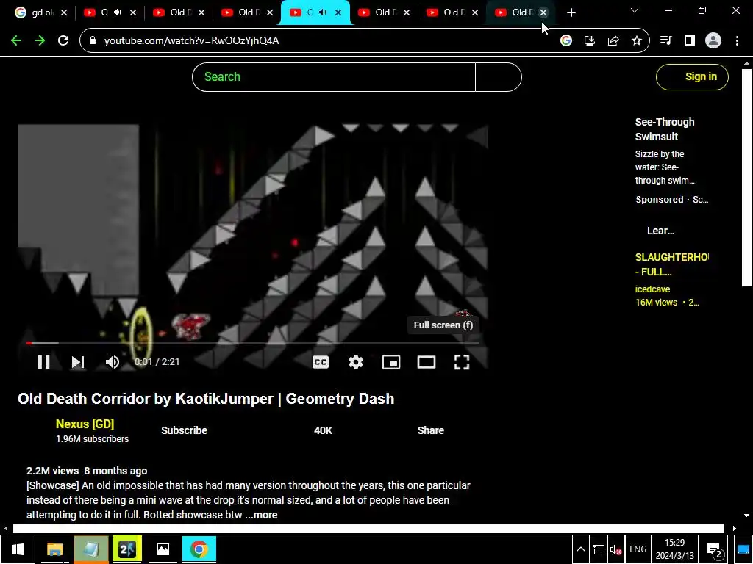View site information lock icon
Screen dimensions: 753x564
coord(92,41)
